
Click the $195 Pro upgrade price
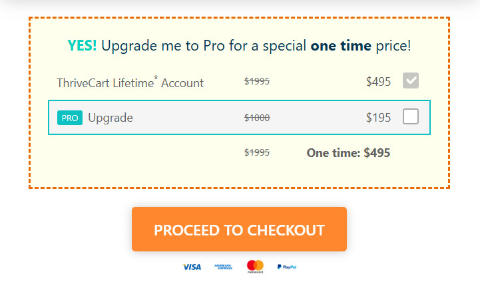point(378,118)
